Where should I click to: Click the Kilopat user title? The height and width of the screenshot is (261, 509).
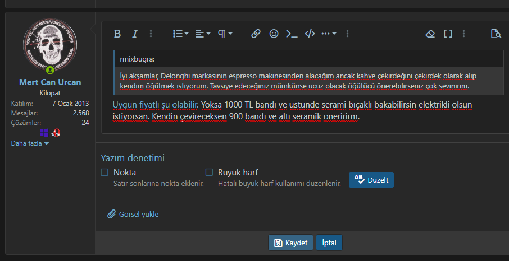point(50,93)
